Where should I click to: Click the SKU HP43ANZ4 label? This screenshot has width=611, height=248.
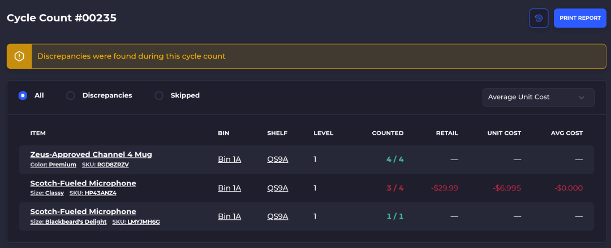pos(93,193)
